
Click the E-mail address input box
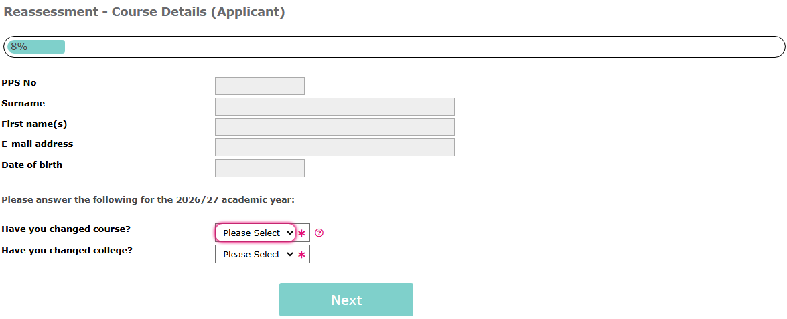[334, 147]
